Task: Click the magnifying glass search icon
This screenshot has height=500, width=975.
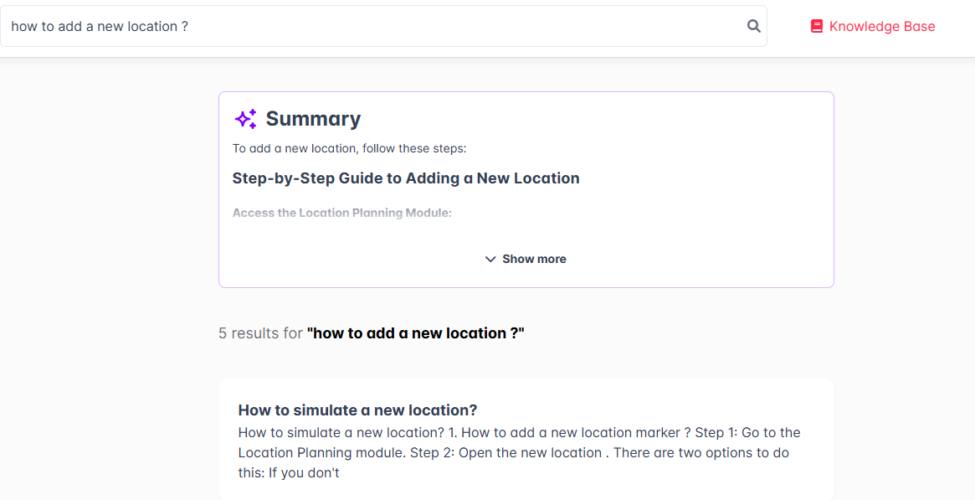Action: [753, 26]
